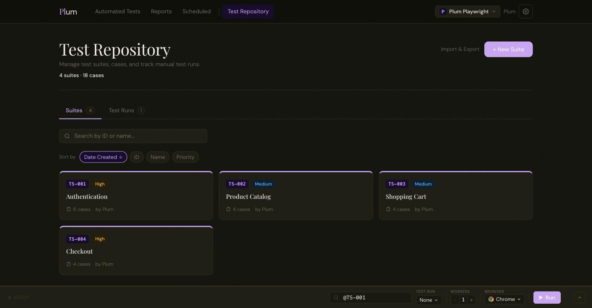
Task: Sort suites by Priority
Action: [x=185, y=157]
